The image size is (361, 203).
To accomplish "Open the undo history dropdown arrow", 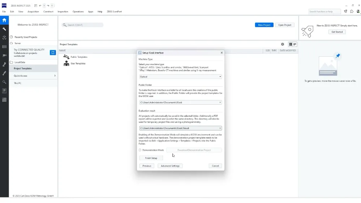I will pos(44,5).
